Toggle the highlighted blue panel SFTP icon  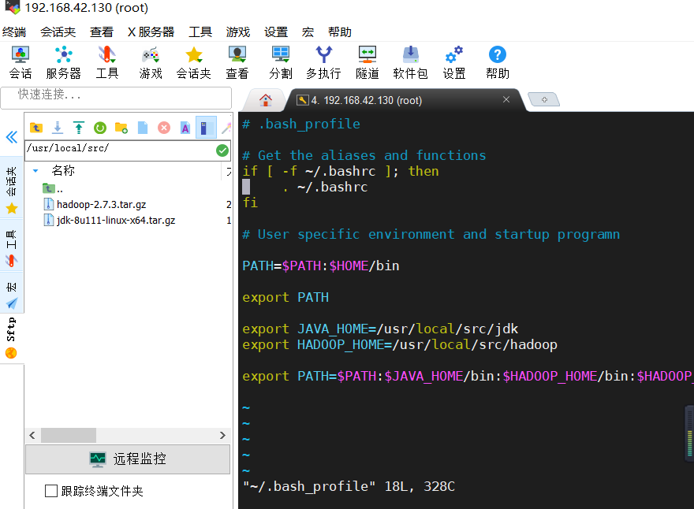(206, 128)
